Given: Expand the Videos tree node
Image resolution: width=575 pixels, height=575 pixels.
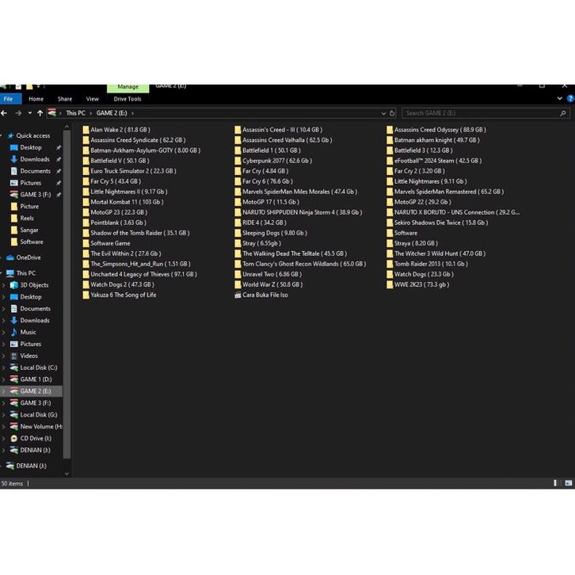Looking at the screenshot, I should coord(4,356).
